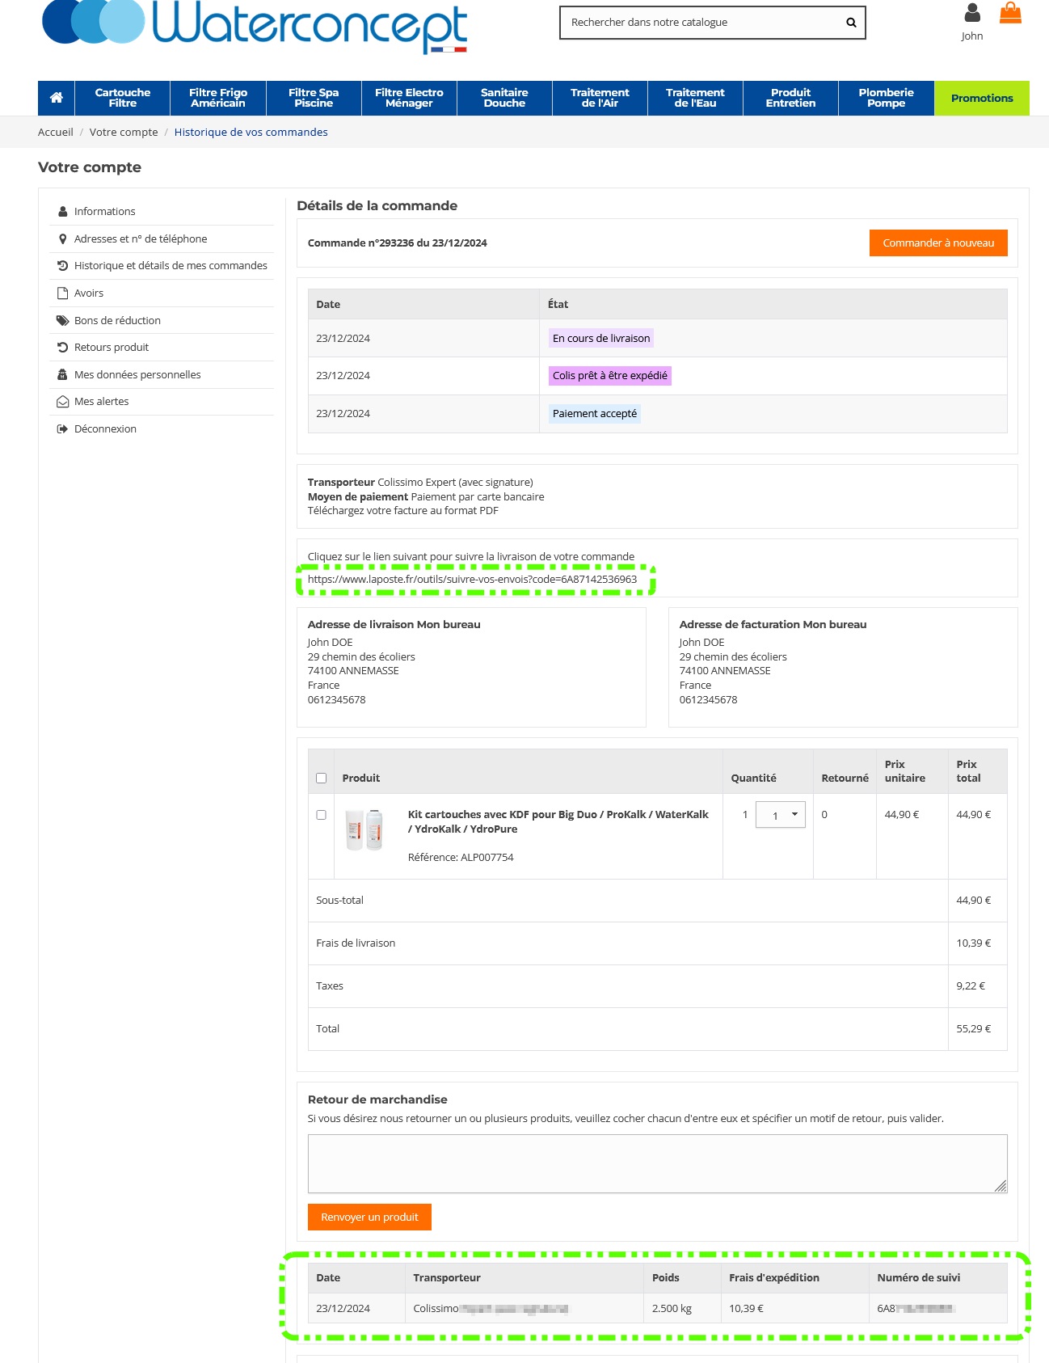Check the Kit cartouches product checkbox

click(x=321, y=815)
